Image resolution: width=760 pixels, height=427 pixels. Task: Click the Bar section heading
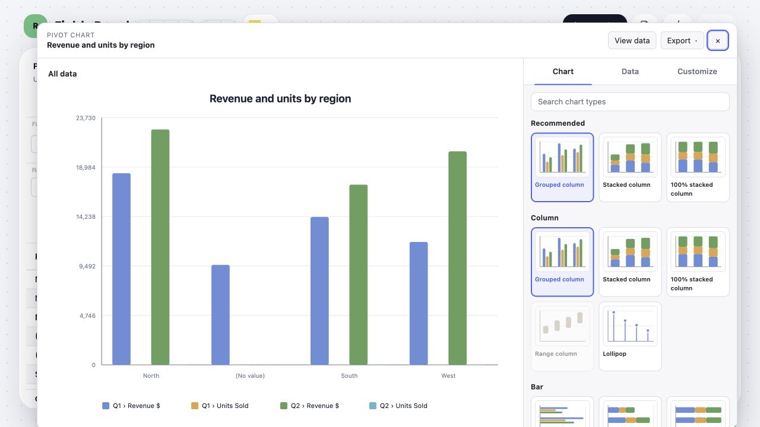pyautogui.click(x=537, y=387)
